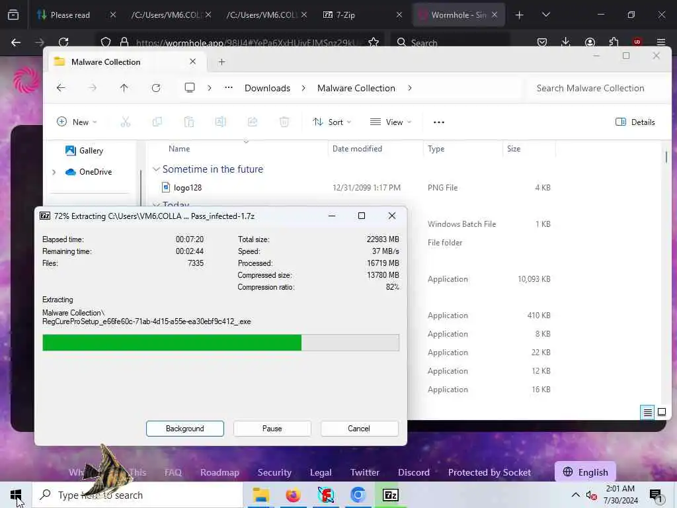Navigate to Downloads breadcrumb
Viewport: 677px width, 508px height.
pos(267,88)
